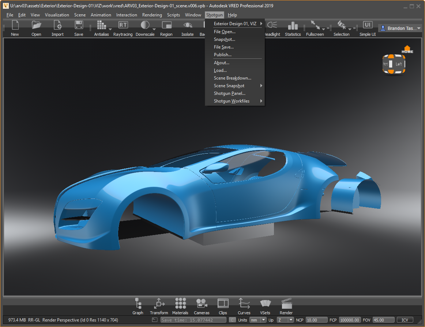Image resolution: width=425 pixels, height=327 pixels.
Task: Select Publish... from the Shotgun menu
Action: 223,55
